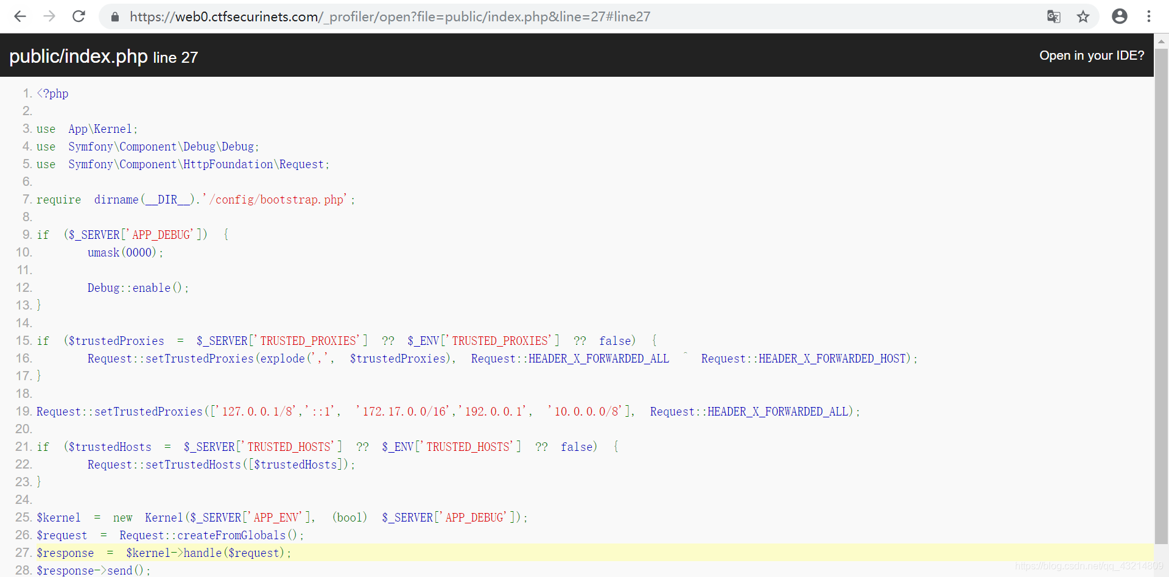
Task: Click the '10.0.0.0/8' string on line 19
Action: point(586,412)
